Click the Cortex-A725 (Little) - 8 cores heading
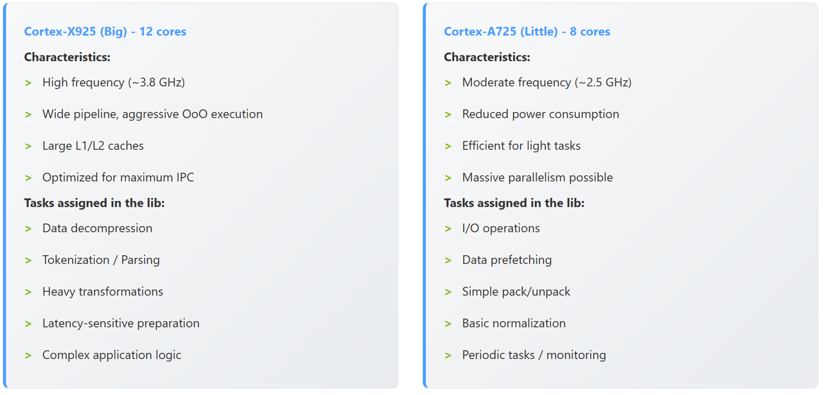 point(527,31)
